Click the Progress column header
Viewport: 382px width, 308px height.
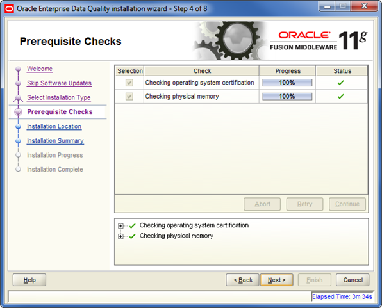288,71
